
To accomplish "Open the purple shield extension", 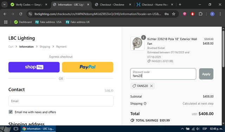I will pyautogui.click(x=185, y=14).
